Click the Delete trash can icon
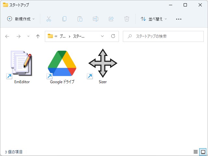 (127, 19)
